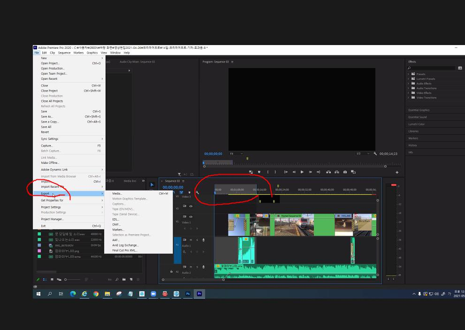Choose Media... in Export submenu
The height and width of the screenshot is (330, 465).
(138, 193)
